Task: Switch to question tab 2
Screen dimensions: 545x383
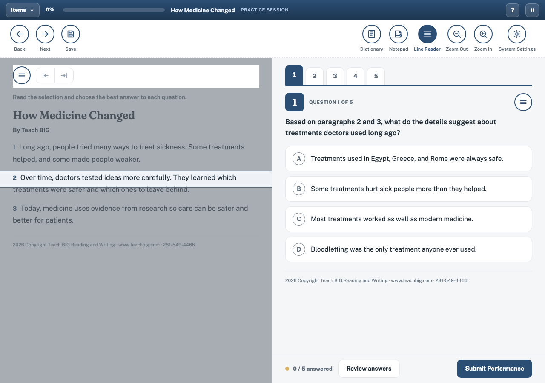Action: pyautogui.click(x=315, y=76)
